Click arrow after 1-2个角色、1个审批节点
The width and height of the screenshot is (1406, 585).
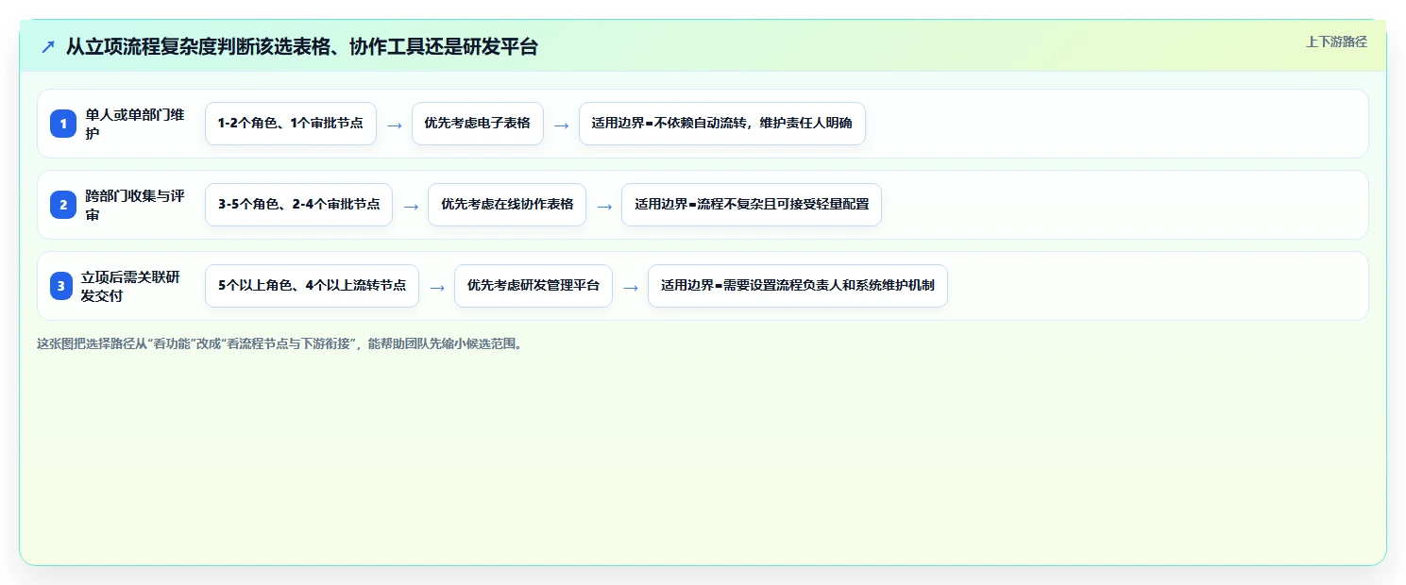[395, 125]
